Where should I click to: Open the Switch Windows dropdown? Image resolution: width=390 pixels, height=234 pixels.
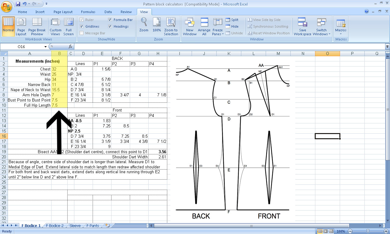pos(322,26)
